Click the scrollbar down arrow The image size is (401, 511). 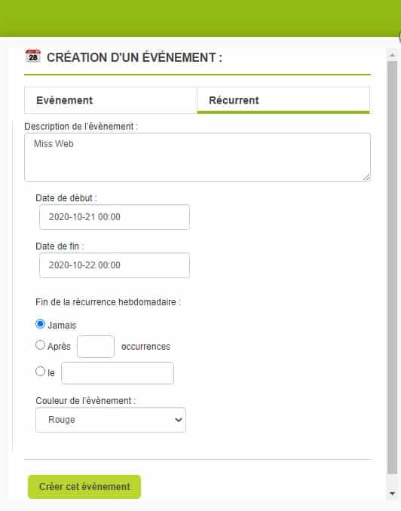click(392, 494)
